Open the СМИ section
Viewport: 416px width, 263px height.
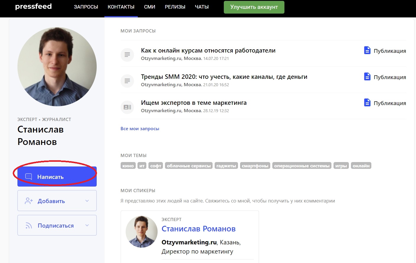point(150,7)
